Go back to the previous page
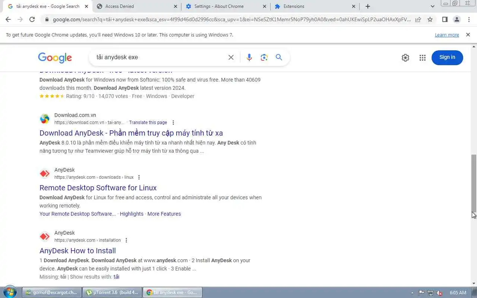Image resolution: width=477 pixels, height=298 pixels. [x=8, y=19]
